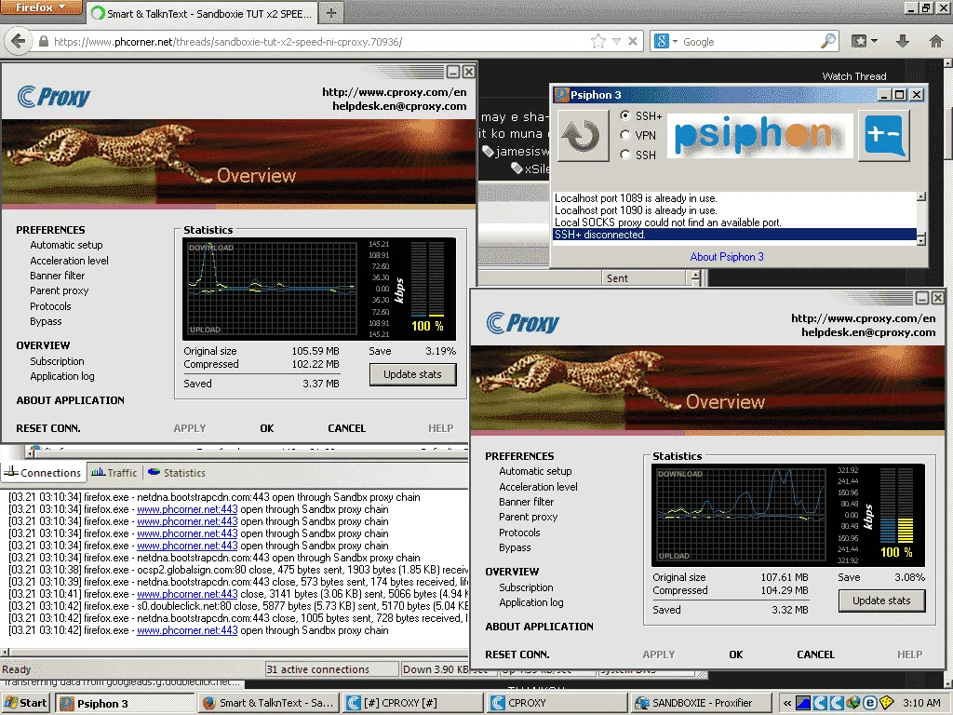Open Banner filter in left CProxy window
Viewport: 953px width, 715px height.
coord(57,276)
